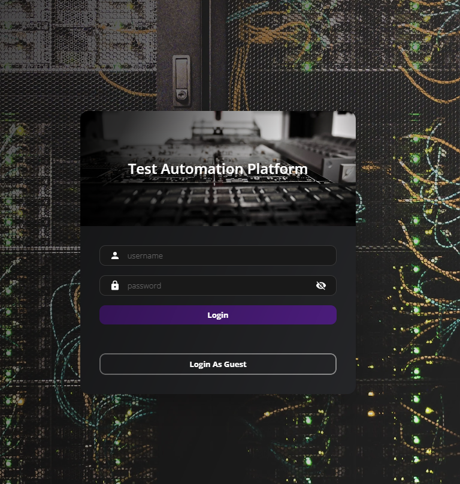Focus the username input field
This screenshot has height=484, width=460.
click(217, 255)
